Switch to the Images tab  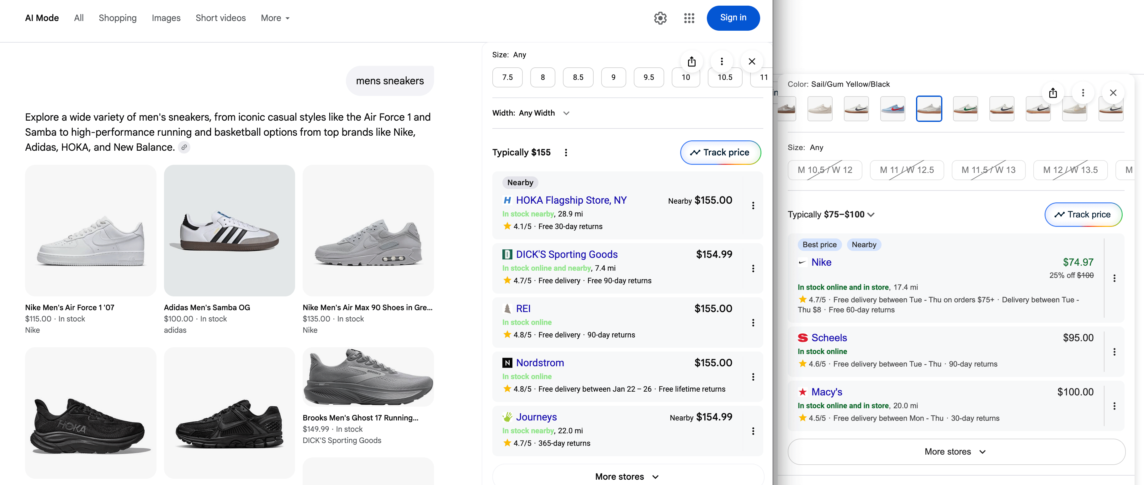[166, 18]
